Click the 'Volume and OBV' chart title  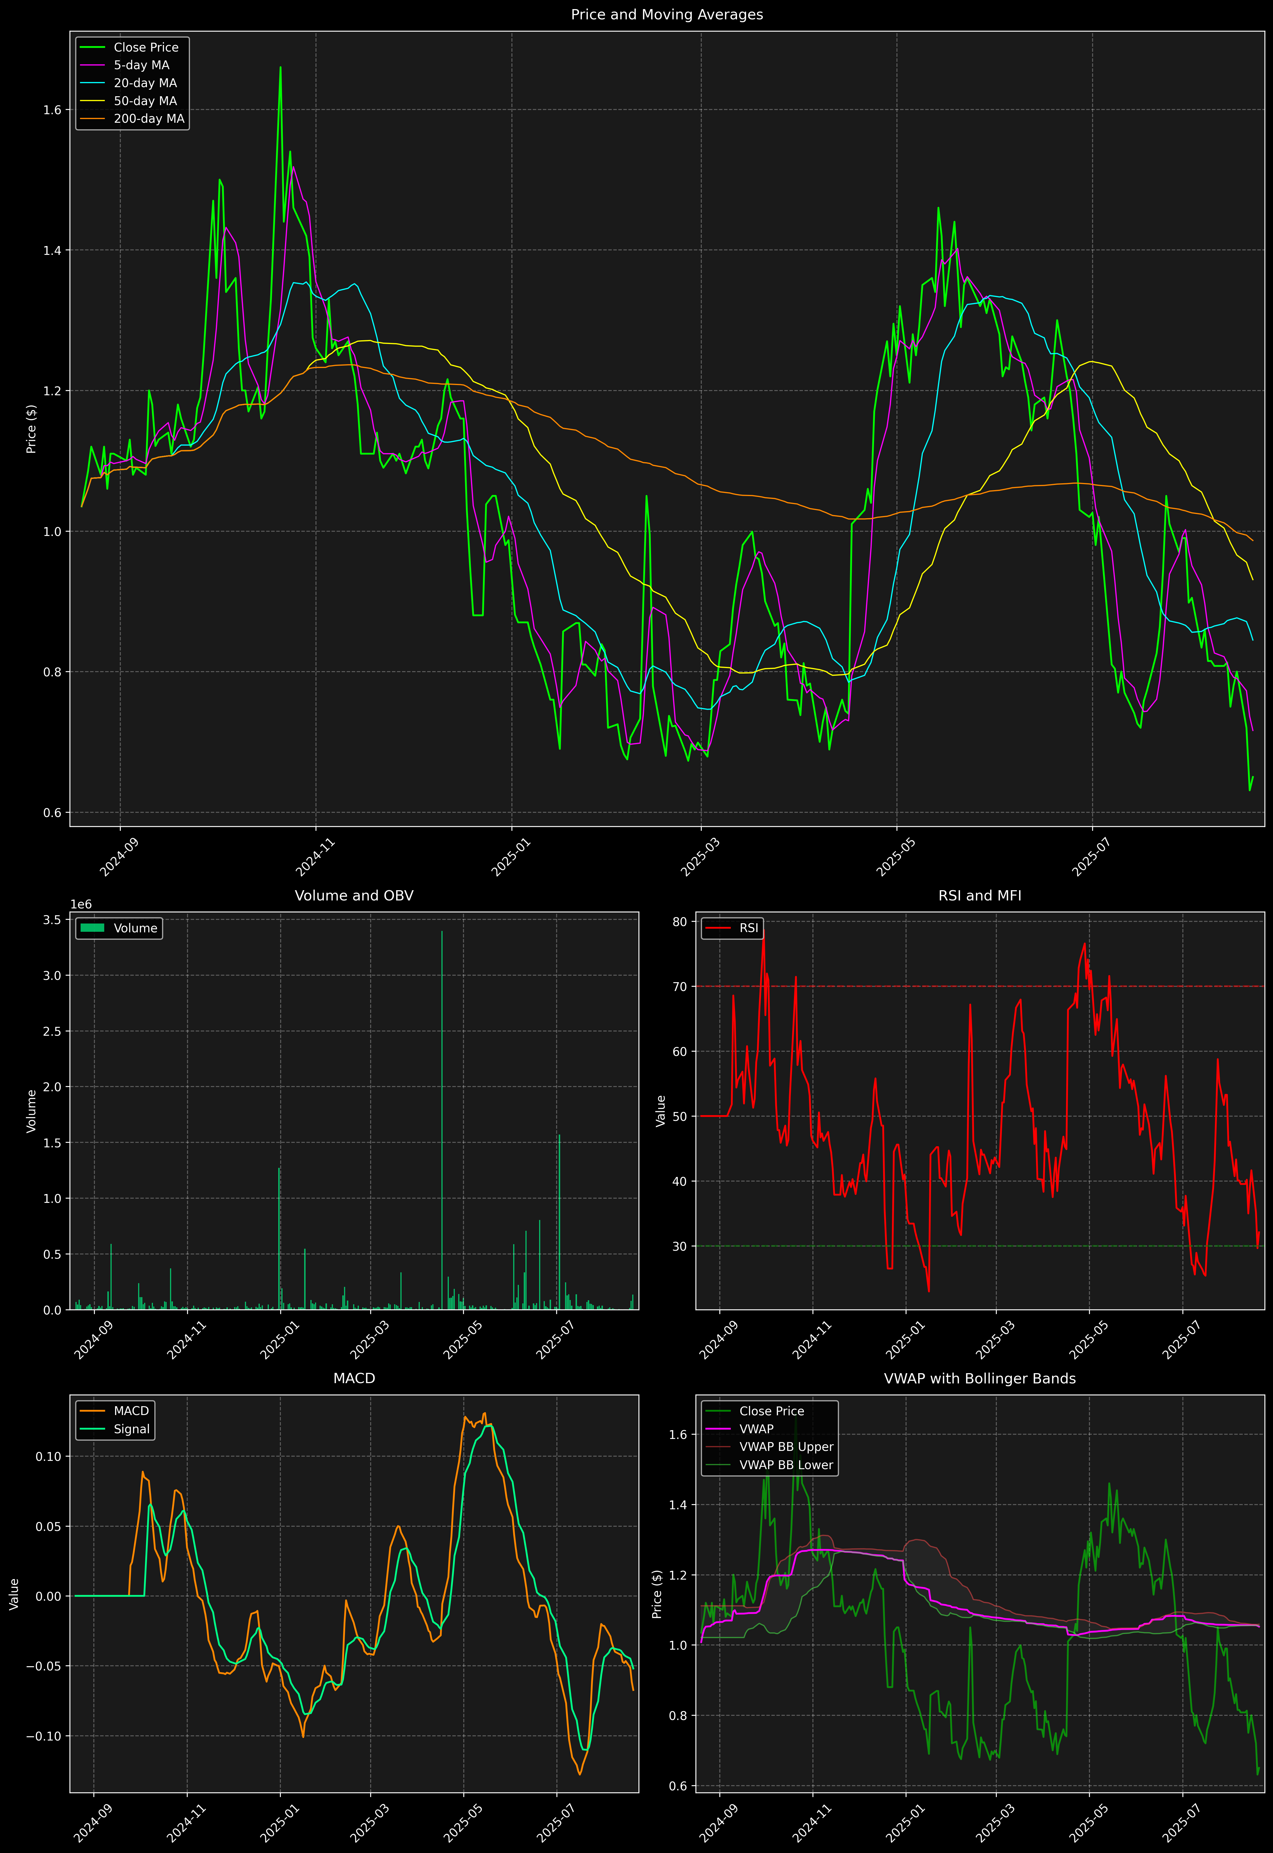pyautogui.click(x=354, y=895)
